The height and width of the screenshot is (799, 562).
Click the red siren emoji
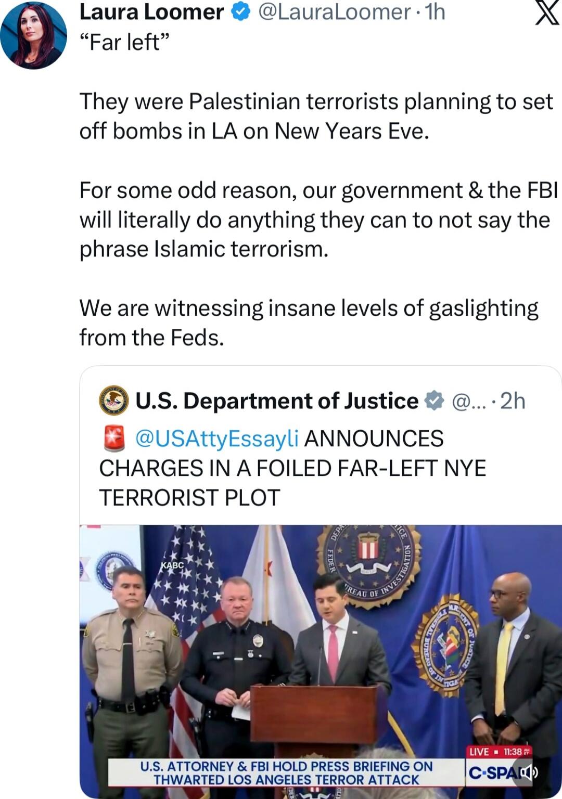[x=114, y=438]
